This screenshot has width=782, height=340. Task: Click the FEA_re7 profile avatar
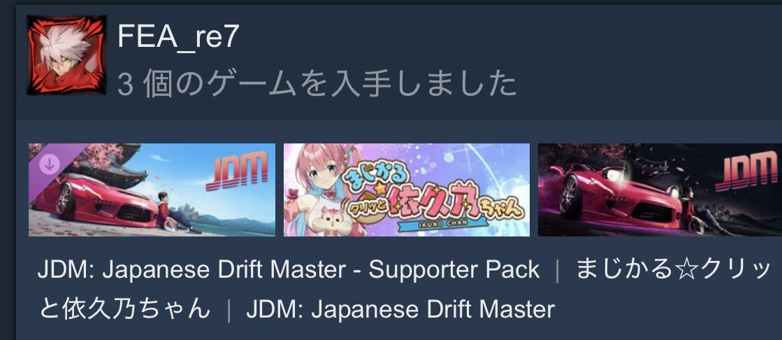click(67, 55)
